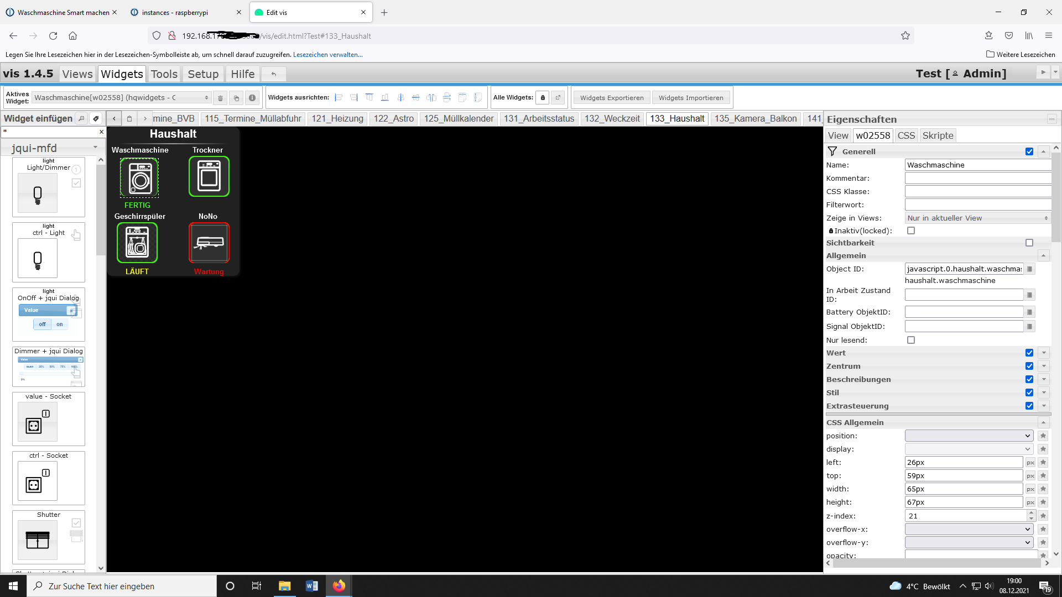The width and height of the screenshot is (1062, 597).
Task: Open the Tools menu
Action: coord(164,74)
